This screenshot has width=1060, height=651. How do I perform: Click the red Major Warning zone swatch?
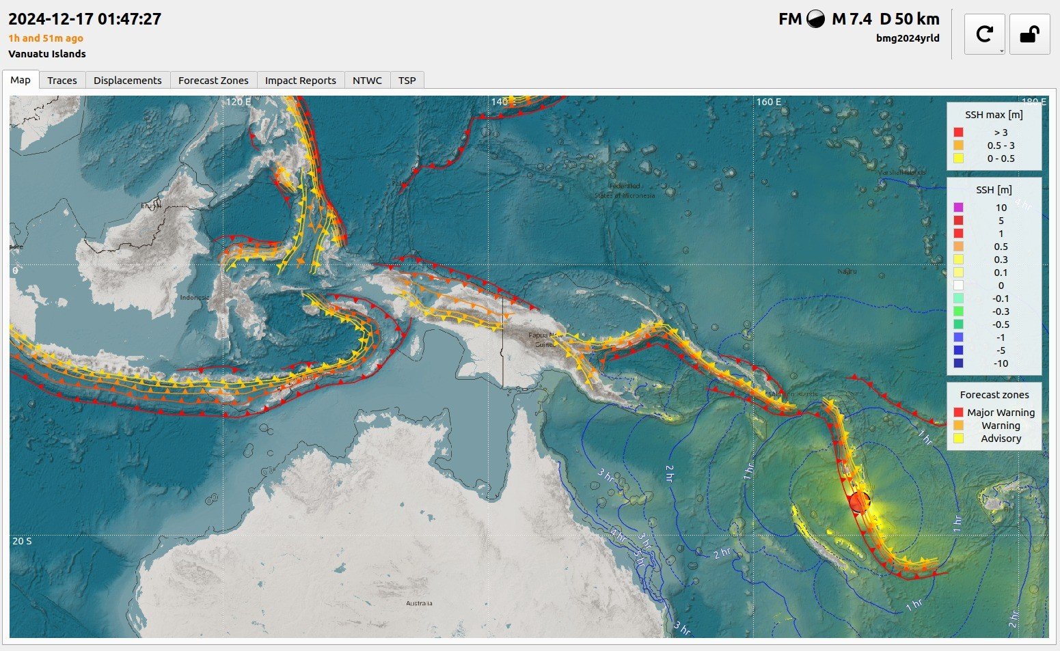(958, 413)
